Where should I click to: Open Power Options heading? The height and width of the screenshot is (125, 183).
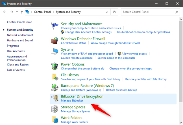click(73, 64)
